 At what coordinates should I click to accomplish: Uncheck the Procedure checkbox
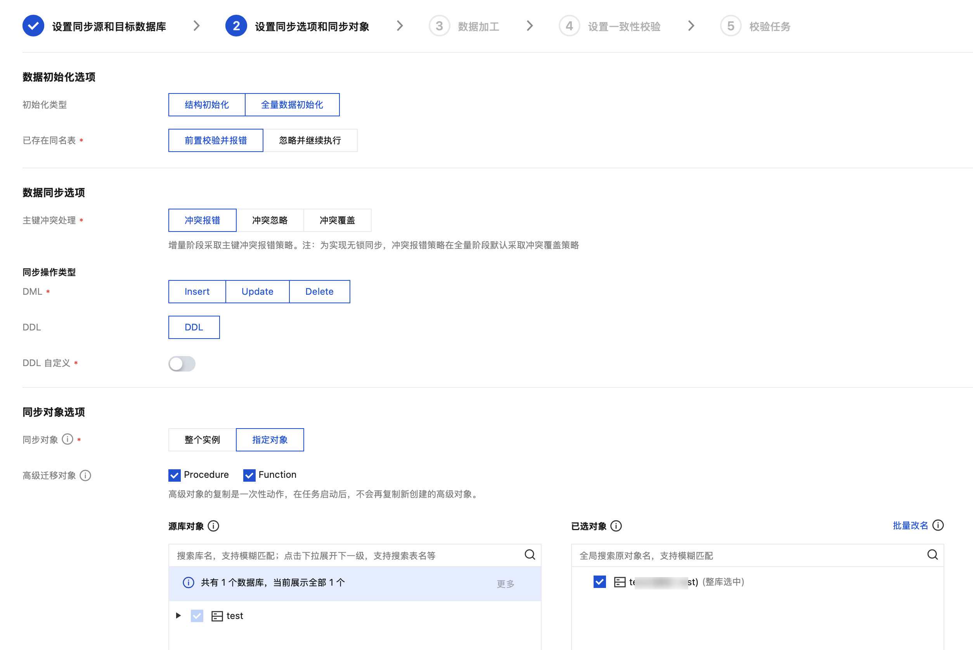coord(175,475)
